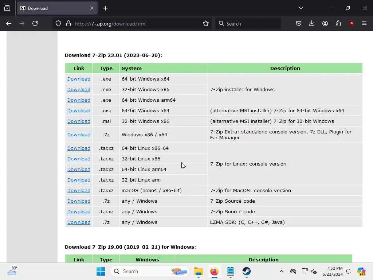
Task: Open Firefox View button in tab bar
Action: 7,8
